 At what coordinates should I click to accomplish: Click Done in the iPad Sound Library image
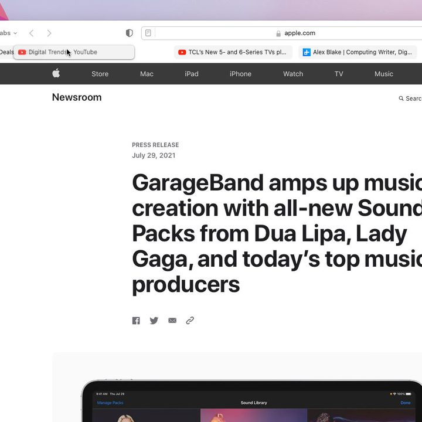406,403
